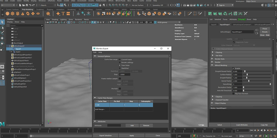Collapse the General Options section
The image size is (277, 138).
[x=95, y=56]
